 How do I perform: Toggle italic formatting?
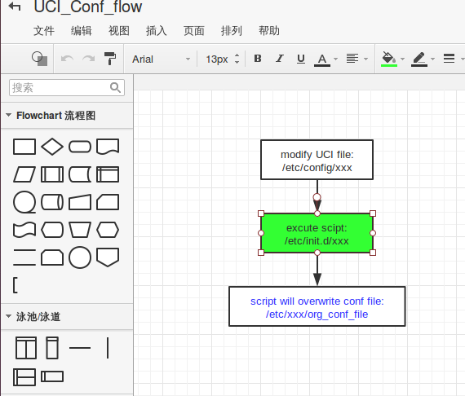pyautogui.click(x=279, y=59)
